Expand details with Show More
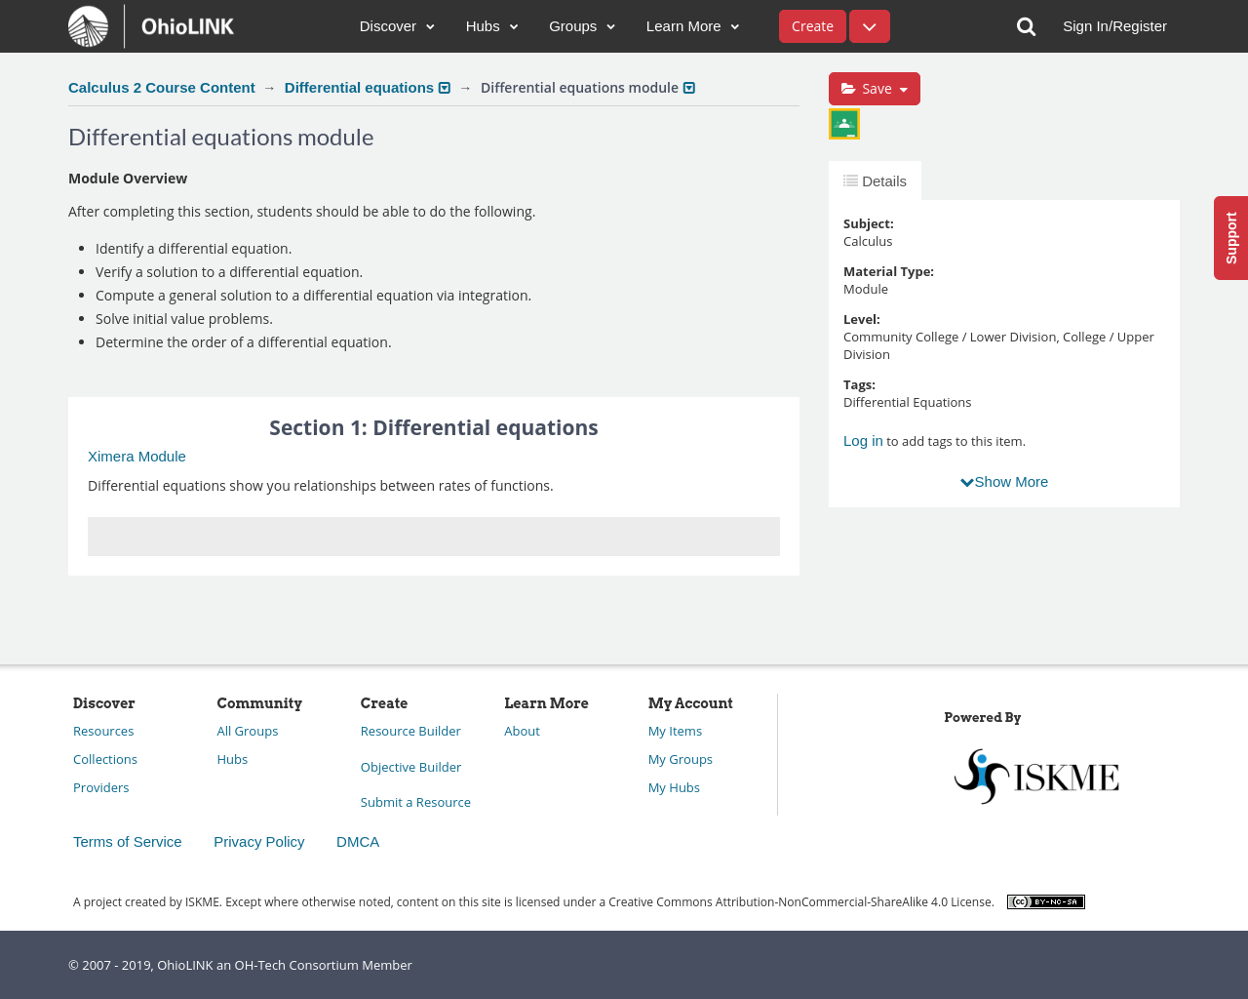 coord(1004,482)
